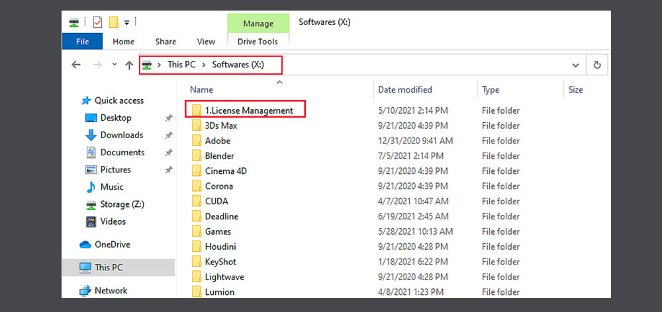Select Network in the navigation pane
662x312 pixels.
(111, 290)
